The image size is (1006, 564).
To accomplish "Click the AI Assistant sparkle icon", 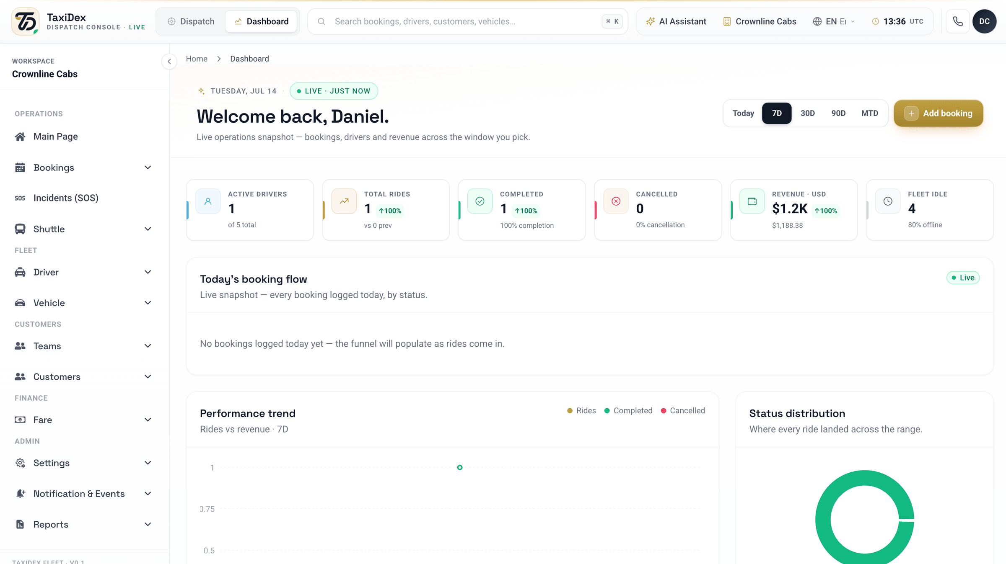I will [x=650, y=21].
